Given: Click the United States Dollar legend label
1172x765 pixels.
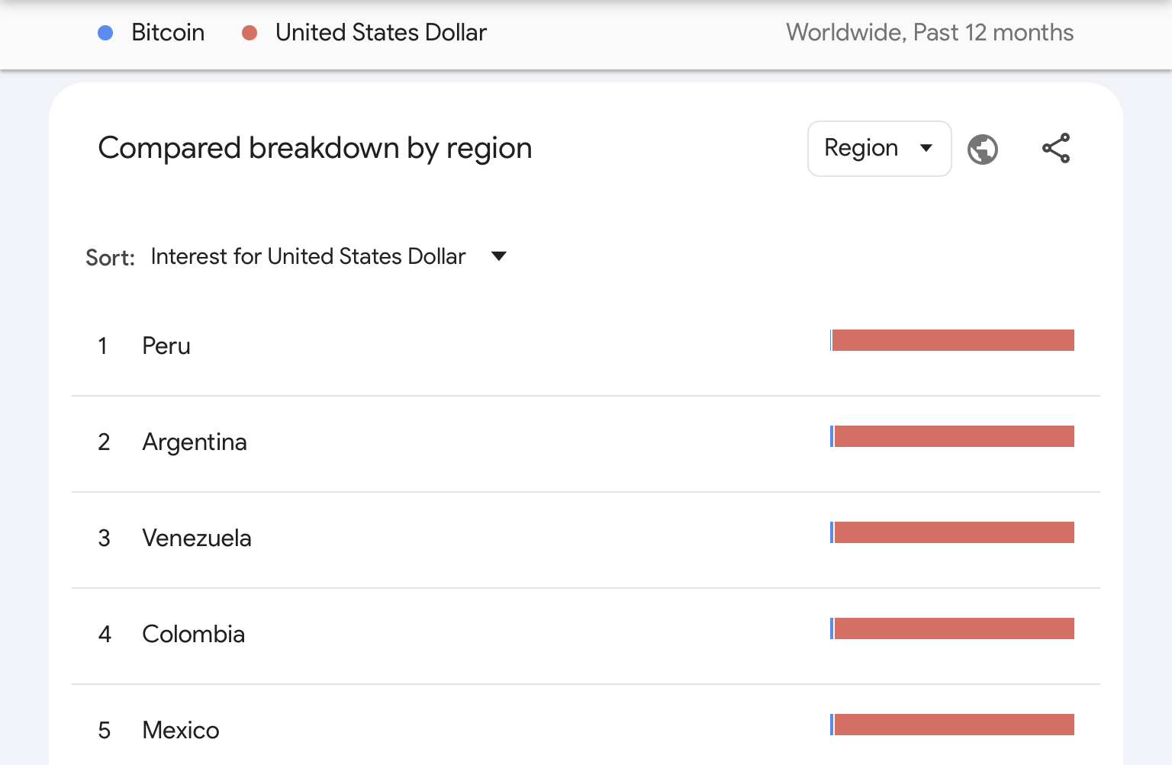Looking at the screenshot, I should [381, 33].
